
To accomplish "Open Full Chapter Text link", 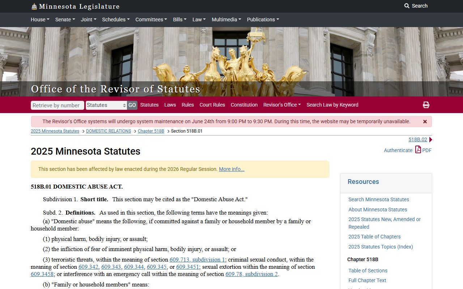I will 367,280.
